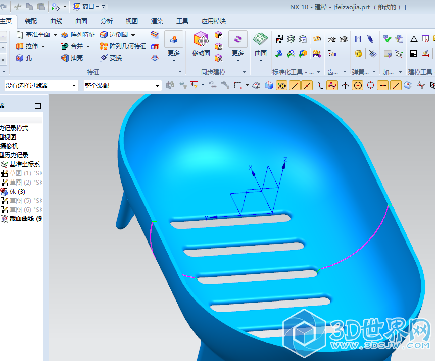Screen dimensions: 435x361
Task: Switch to the 渲染 ribbon tab
Action: [157, 21]
